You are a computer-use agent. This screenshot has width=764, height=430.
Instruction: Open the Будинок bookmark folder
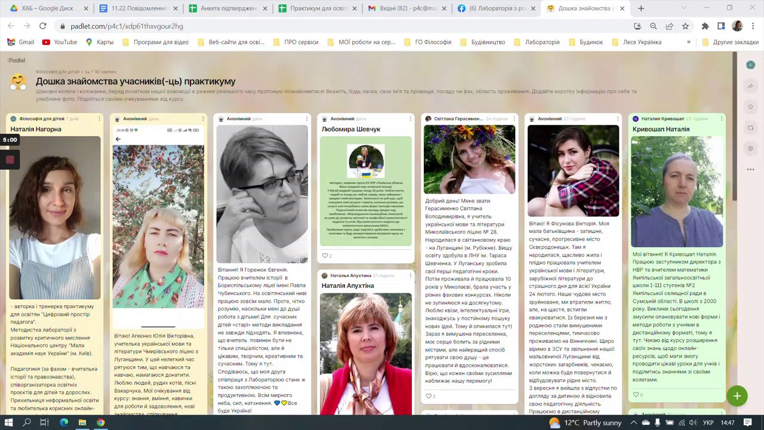tap(586, 42)
